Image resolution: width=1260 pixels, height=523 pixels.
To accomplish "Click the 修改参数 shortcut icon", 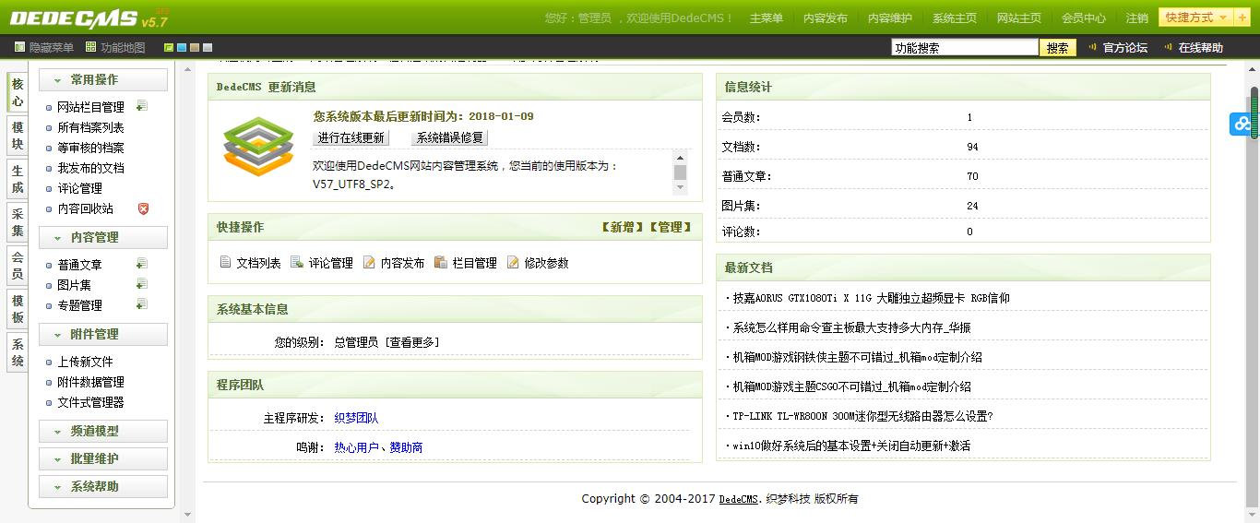I will point(514,262).
